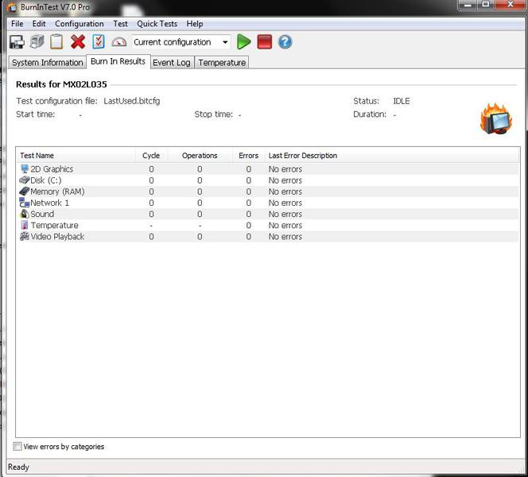The width and height of the screenshot is (528, 477).
Task: Click the Disk (C:) drive icon
Action: point(24,180)
